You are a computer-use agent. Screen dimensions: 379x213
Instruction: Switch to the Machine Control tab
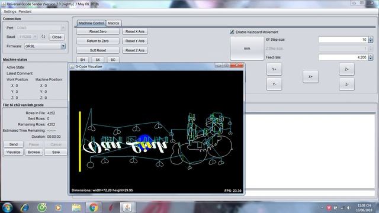[91, 23]
